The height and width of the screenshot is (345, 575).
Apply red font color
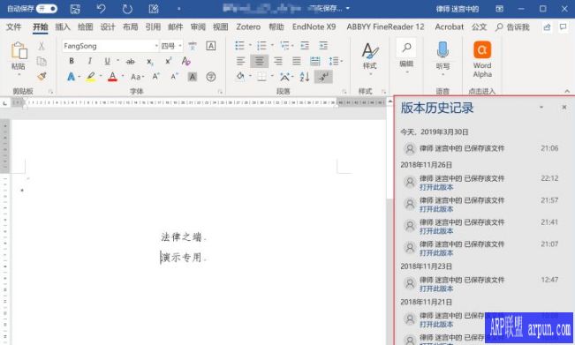tap(112, 77)
